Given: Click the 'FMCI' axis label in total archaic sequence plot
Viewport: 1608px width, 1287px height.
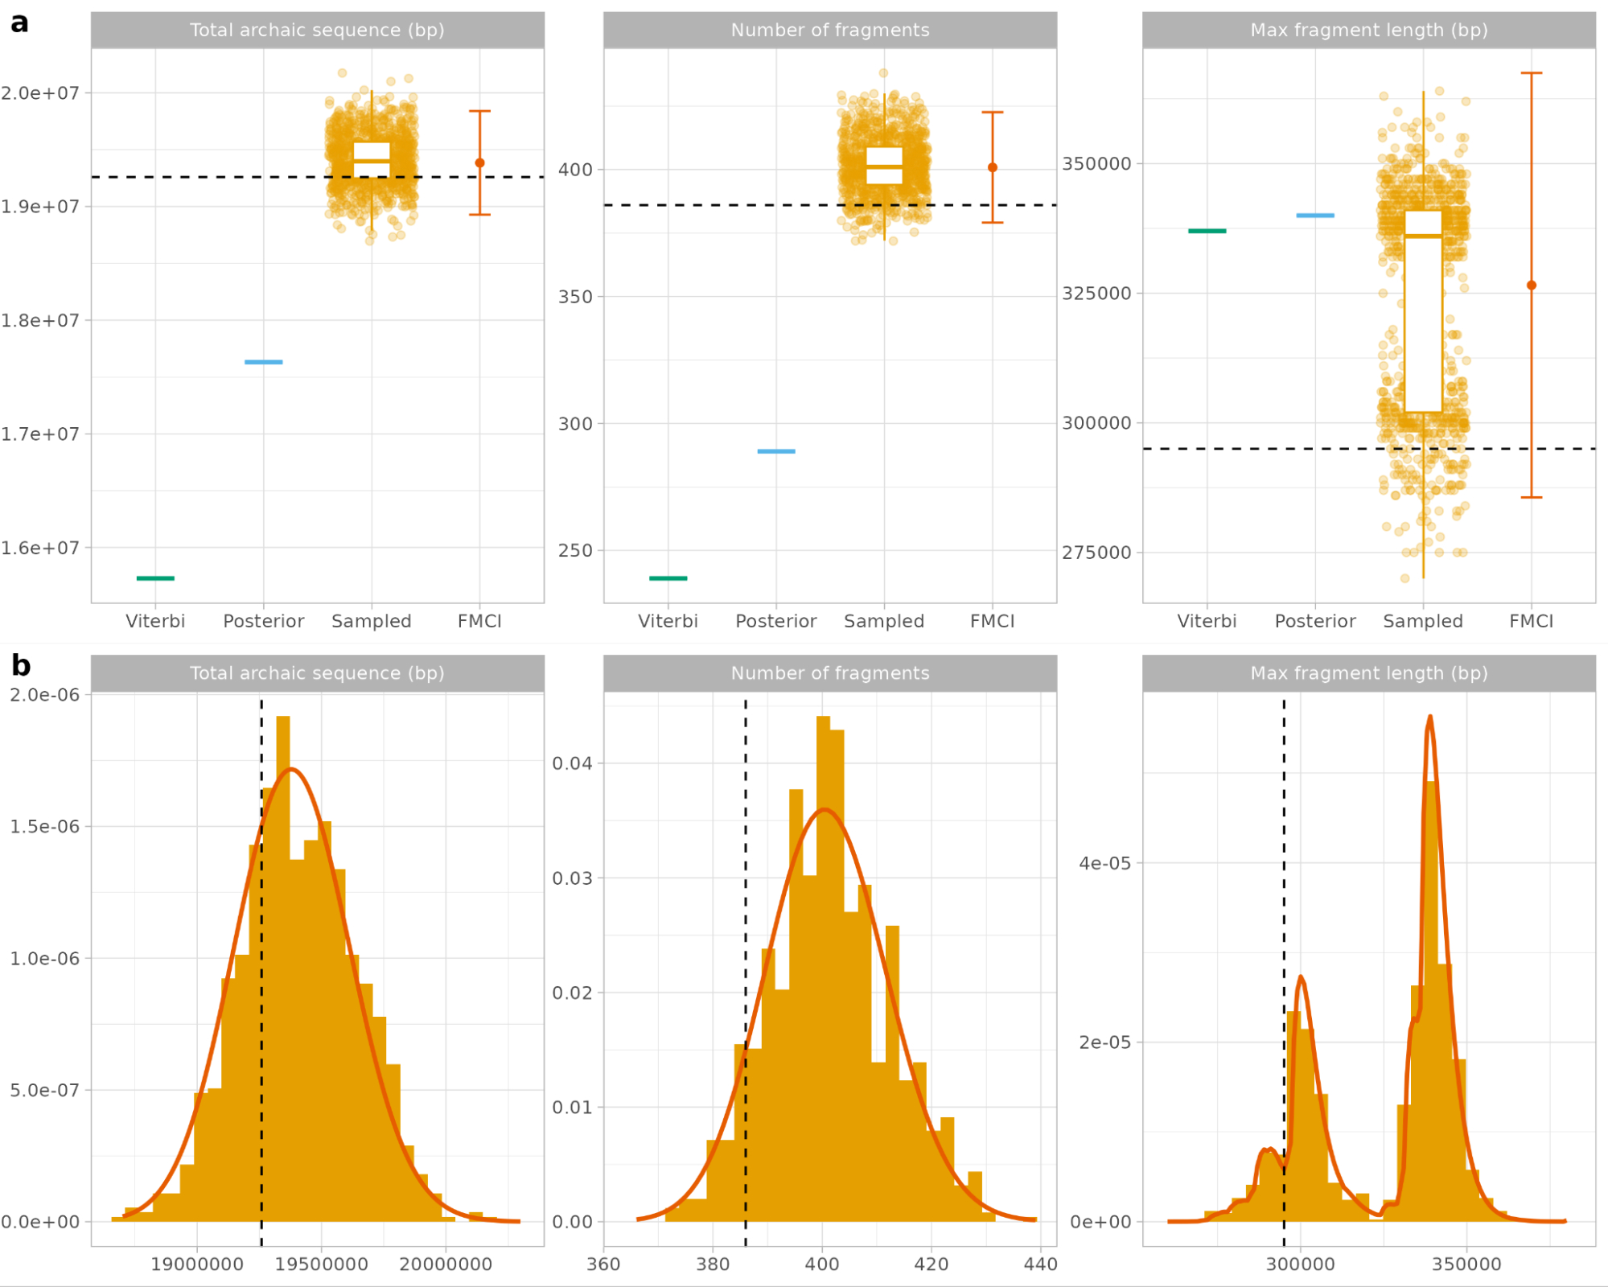Looking at the screenshot, I should [479, 621].
